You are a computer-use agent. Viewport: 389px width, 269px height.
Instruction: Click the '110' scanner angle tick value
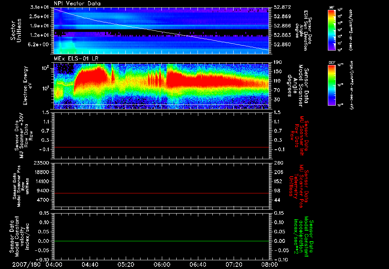pyautogui.click(x=278, y=81)
